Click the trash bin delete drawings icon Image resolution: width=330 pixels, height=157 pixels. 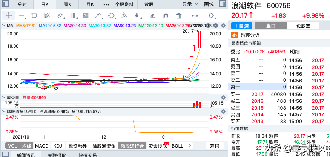179,15
